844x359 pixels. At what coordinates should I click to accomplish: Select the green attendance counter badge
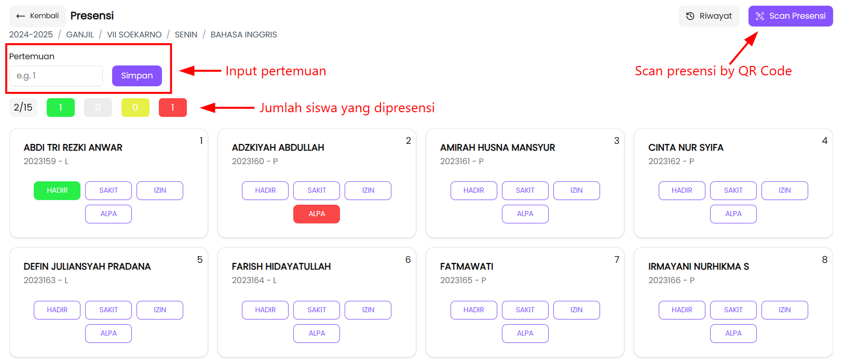[60, 108]
